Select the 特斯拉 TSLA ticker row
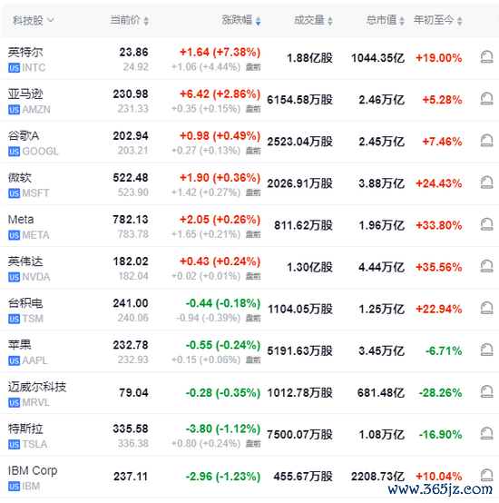 250,435
